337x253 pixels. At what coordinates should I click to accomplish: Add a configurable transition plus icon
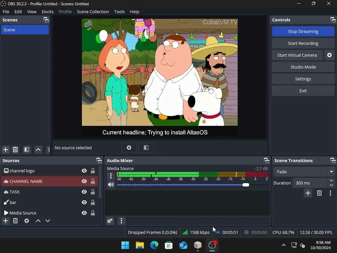(x=308, y=193)
